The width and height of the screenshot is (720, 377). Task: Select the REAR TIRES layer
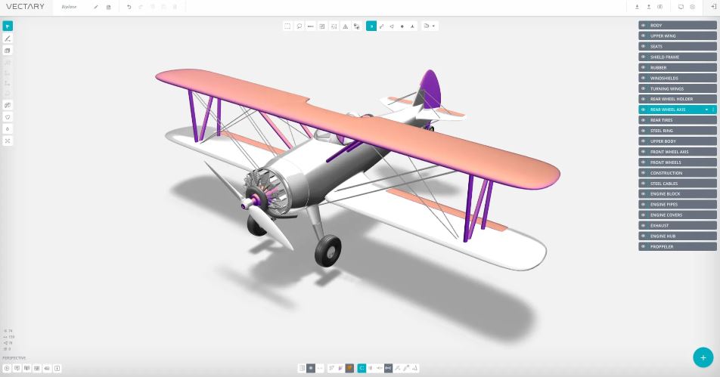click(678, 120)
